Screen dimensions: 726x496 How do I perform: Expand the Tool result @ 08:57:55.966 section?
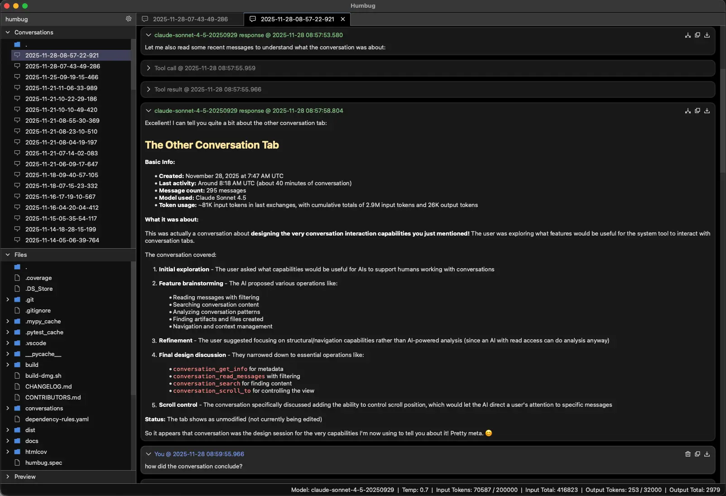pyautogui.click(x=149, y=90)
